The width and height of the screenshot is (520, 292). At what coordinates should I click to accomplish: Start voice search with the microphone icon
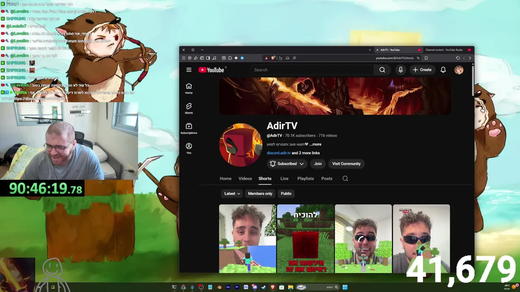tap(401, 70)
